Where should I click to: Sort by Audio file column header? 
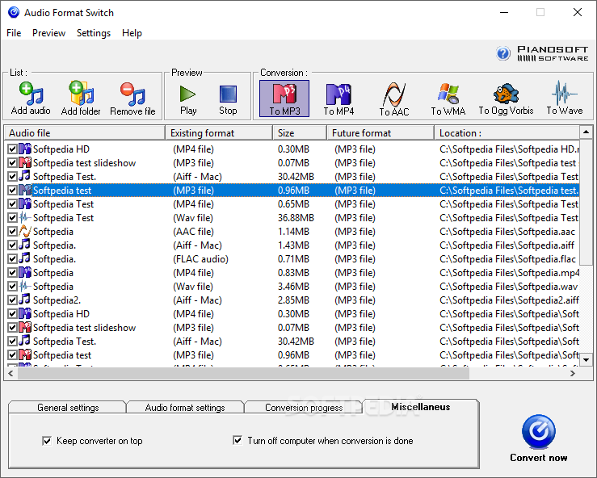click(85, 132)
